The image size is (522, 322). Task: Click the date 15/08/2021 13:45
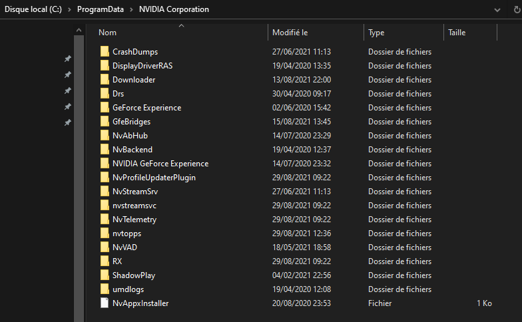[302, 121]
